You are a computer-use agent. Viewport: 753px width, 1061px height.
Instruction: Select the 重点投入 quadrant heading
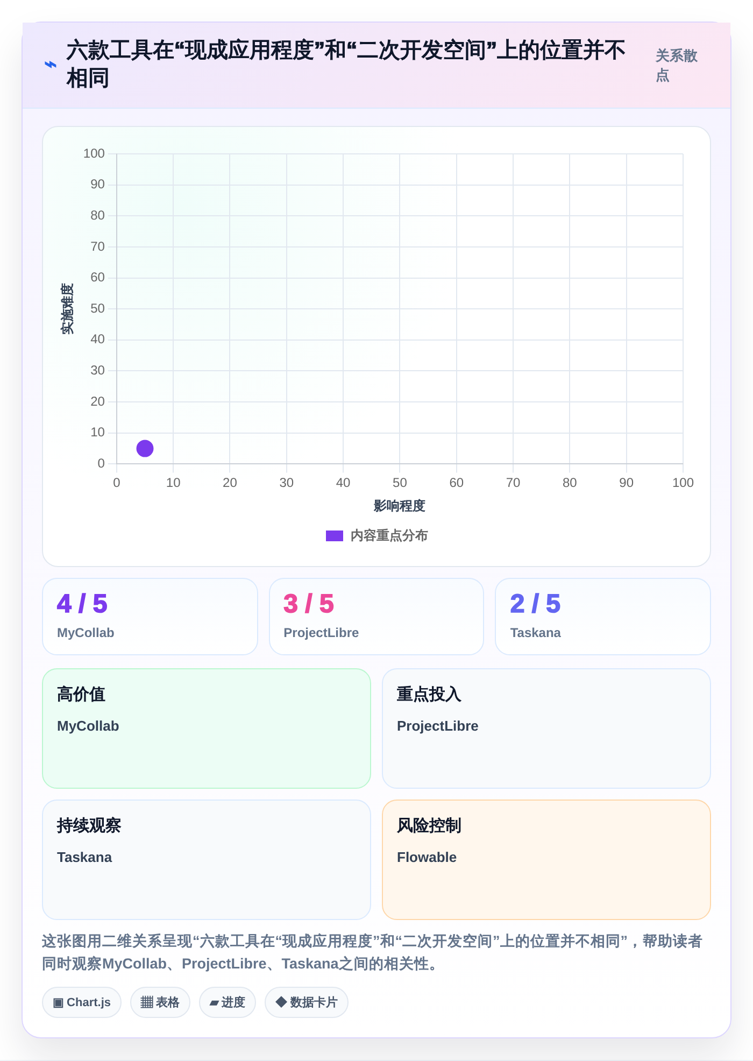[x=429, y=695]
